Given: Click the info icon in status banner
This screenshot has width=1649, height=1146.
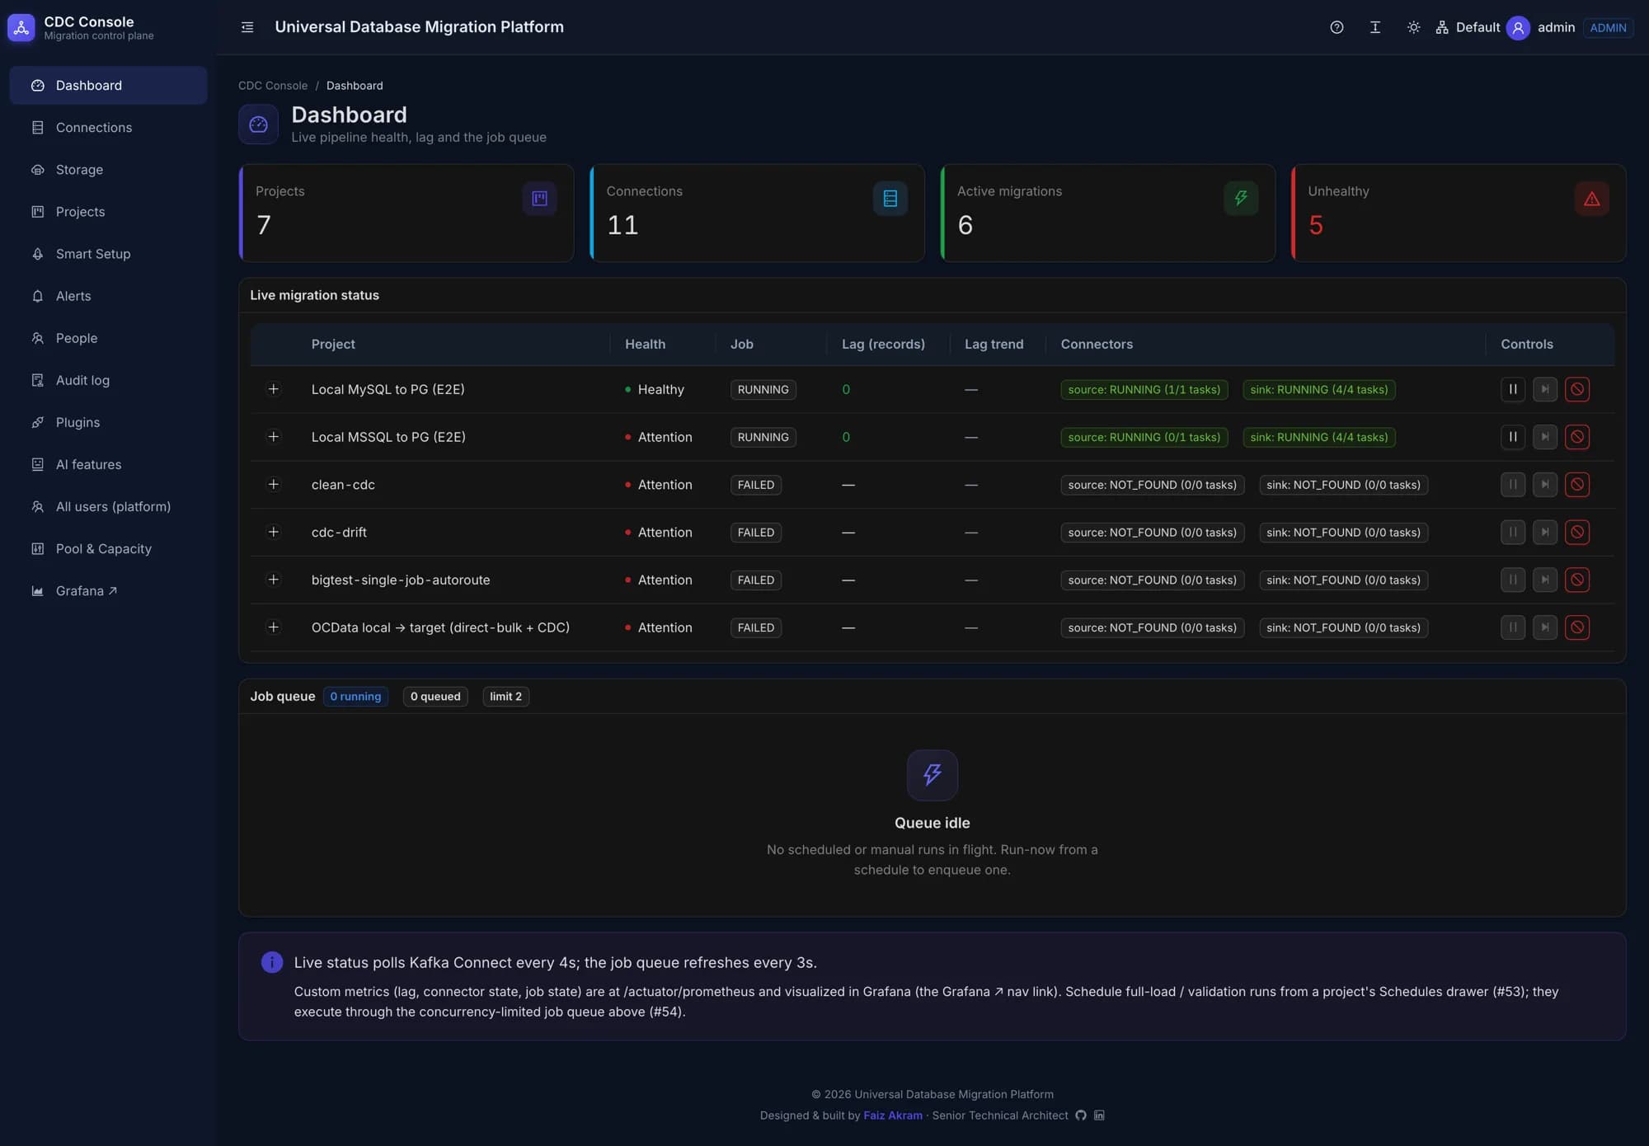Looking at the screenshot, I should 272,962.
